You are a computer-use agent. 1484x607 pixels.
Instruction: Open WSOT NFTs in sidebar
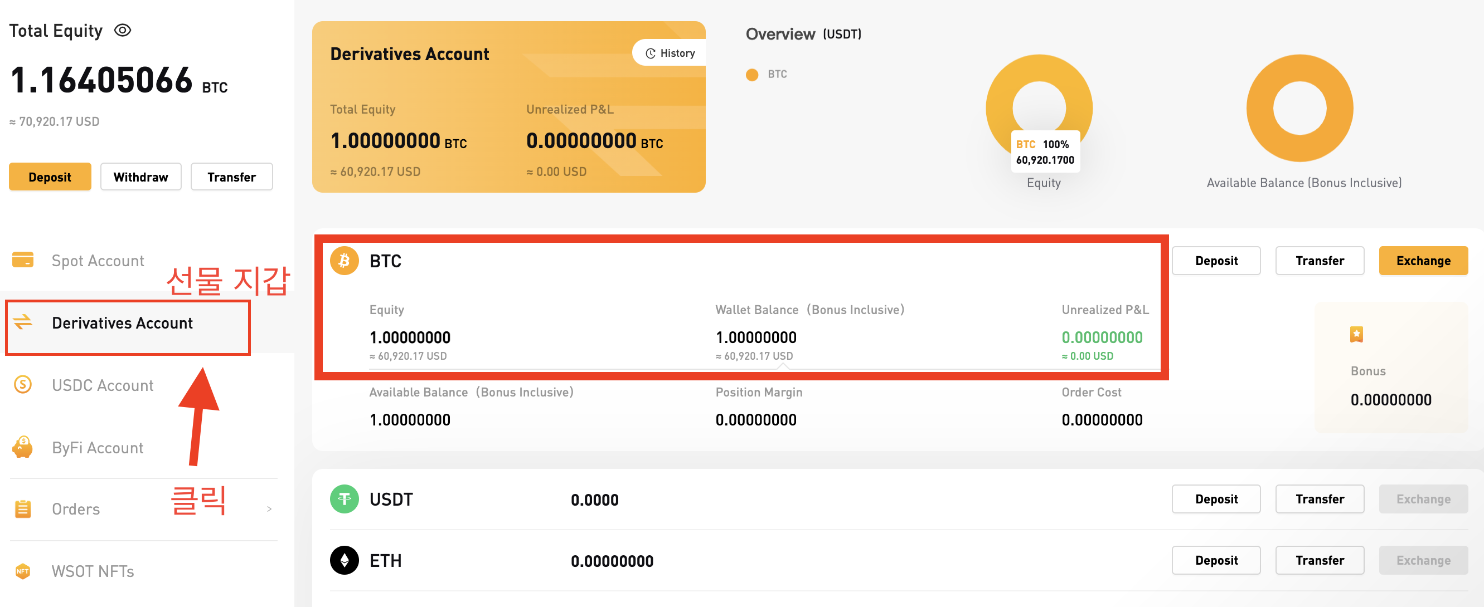[93, 571]
